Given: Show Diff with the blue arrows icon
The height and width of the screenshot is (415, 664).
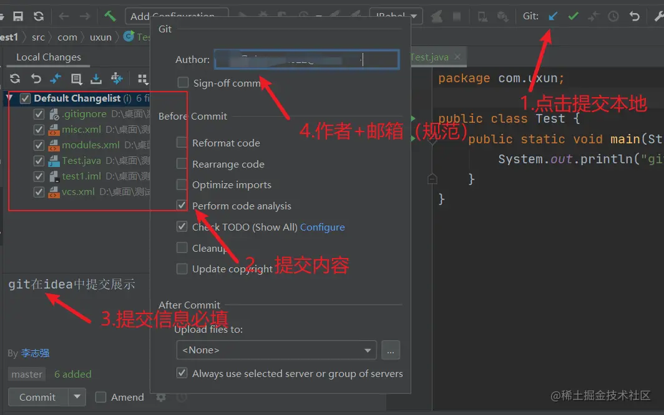Looking at the screenshot, I should point(56,79).
